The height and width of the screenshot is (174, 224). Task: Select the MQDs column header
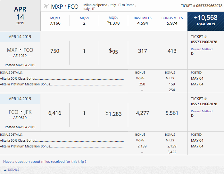click(113, 18)
